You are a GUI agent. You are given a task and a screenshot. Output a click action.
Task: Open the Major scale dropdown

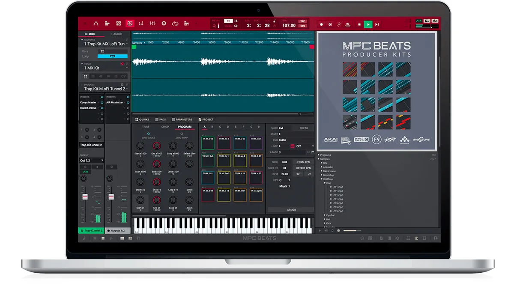point(284,186)
